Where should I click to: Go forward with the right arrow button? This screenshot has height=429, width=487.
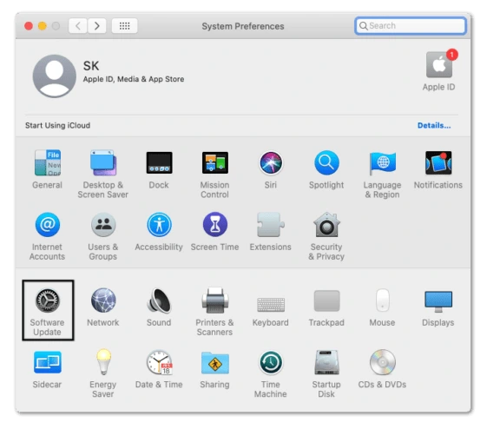coord(97,26)
